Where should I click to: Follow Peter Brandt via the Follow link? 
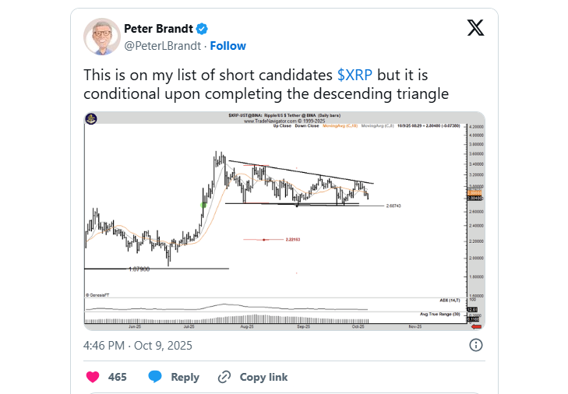[228, 46]
